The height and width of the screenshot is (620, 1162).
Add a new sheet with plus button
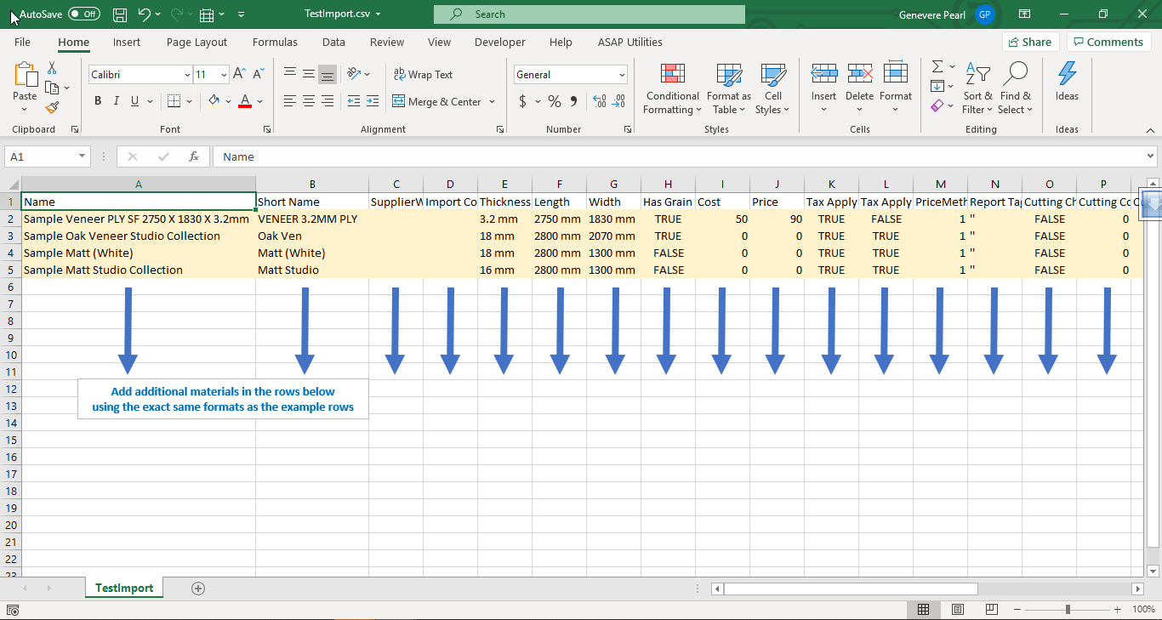click(198, 588)
